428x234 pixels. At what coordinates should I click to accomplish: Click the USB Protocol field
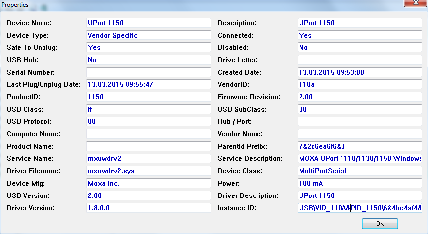(x=148, y=121)
